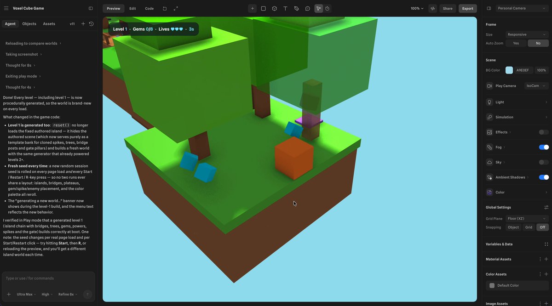The height and width of the screenshot is (306, 552).
Task: Open the Grid Plane Floor (XZ) dropdown
Action: (527, 219)
